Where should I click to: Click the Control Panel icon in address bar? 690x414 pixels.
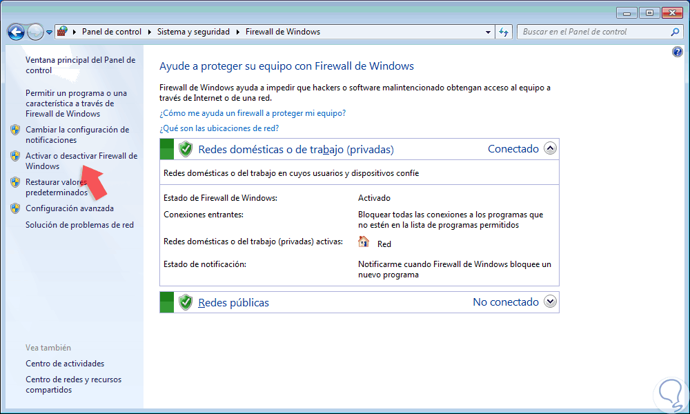63,31
